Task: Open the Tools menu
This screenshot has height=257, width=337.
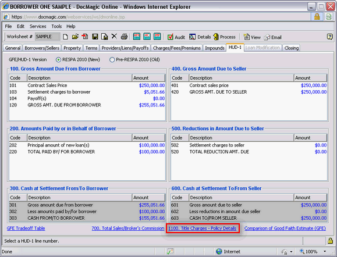Action: tap(56, 26)
